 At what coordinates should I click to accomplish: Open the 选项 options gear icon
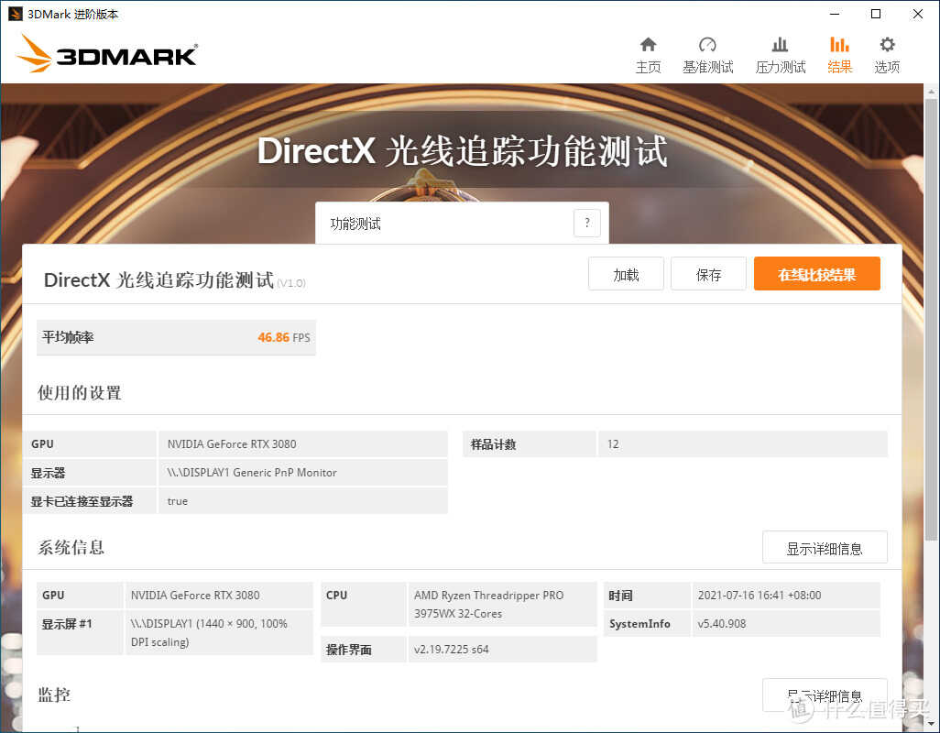887,44
